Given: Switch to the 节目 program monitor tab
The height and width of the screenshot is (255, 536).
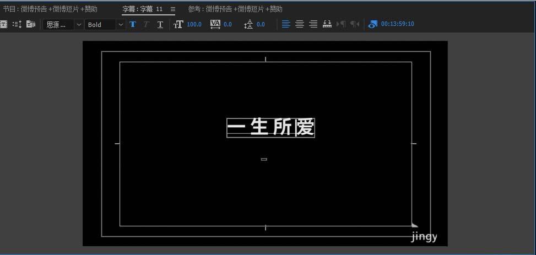Looking at the screenshot, I should (x=50, y=9).
